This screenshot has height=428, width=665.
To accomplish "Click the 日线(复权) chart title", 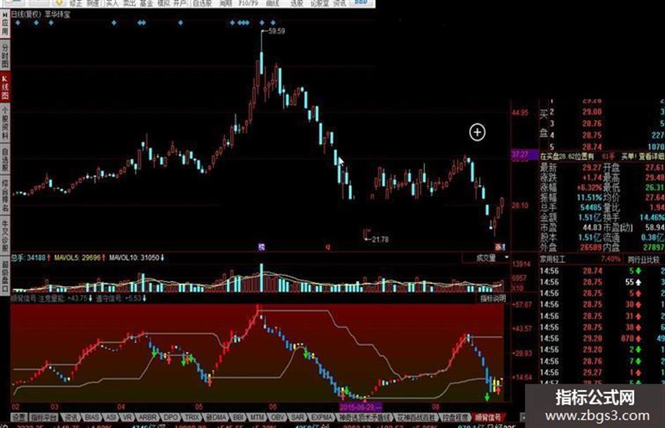I will (26, 14).
